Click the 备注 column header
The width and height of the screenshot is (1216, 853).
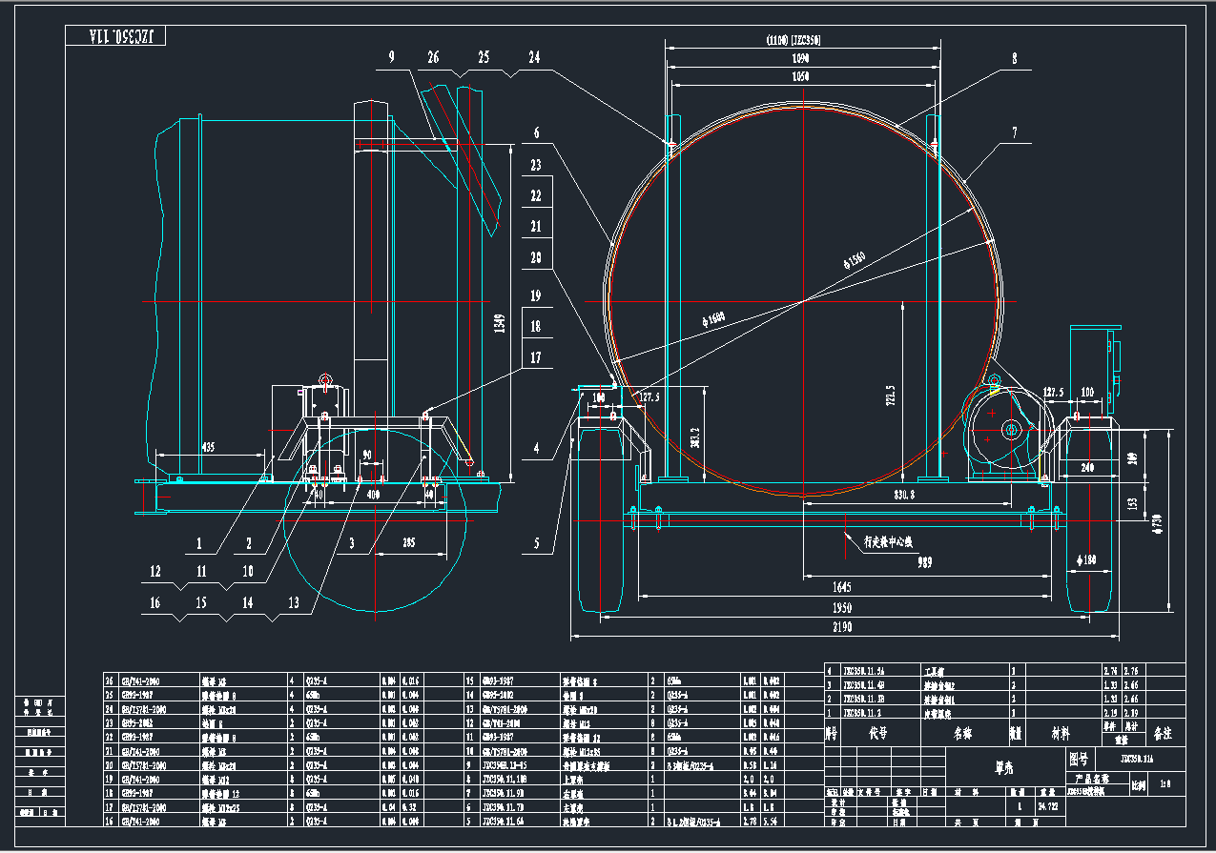[1163, 734]
